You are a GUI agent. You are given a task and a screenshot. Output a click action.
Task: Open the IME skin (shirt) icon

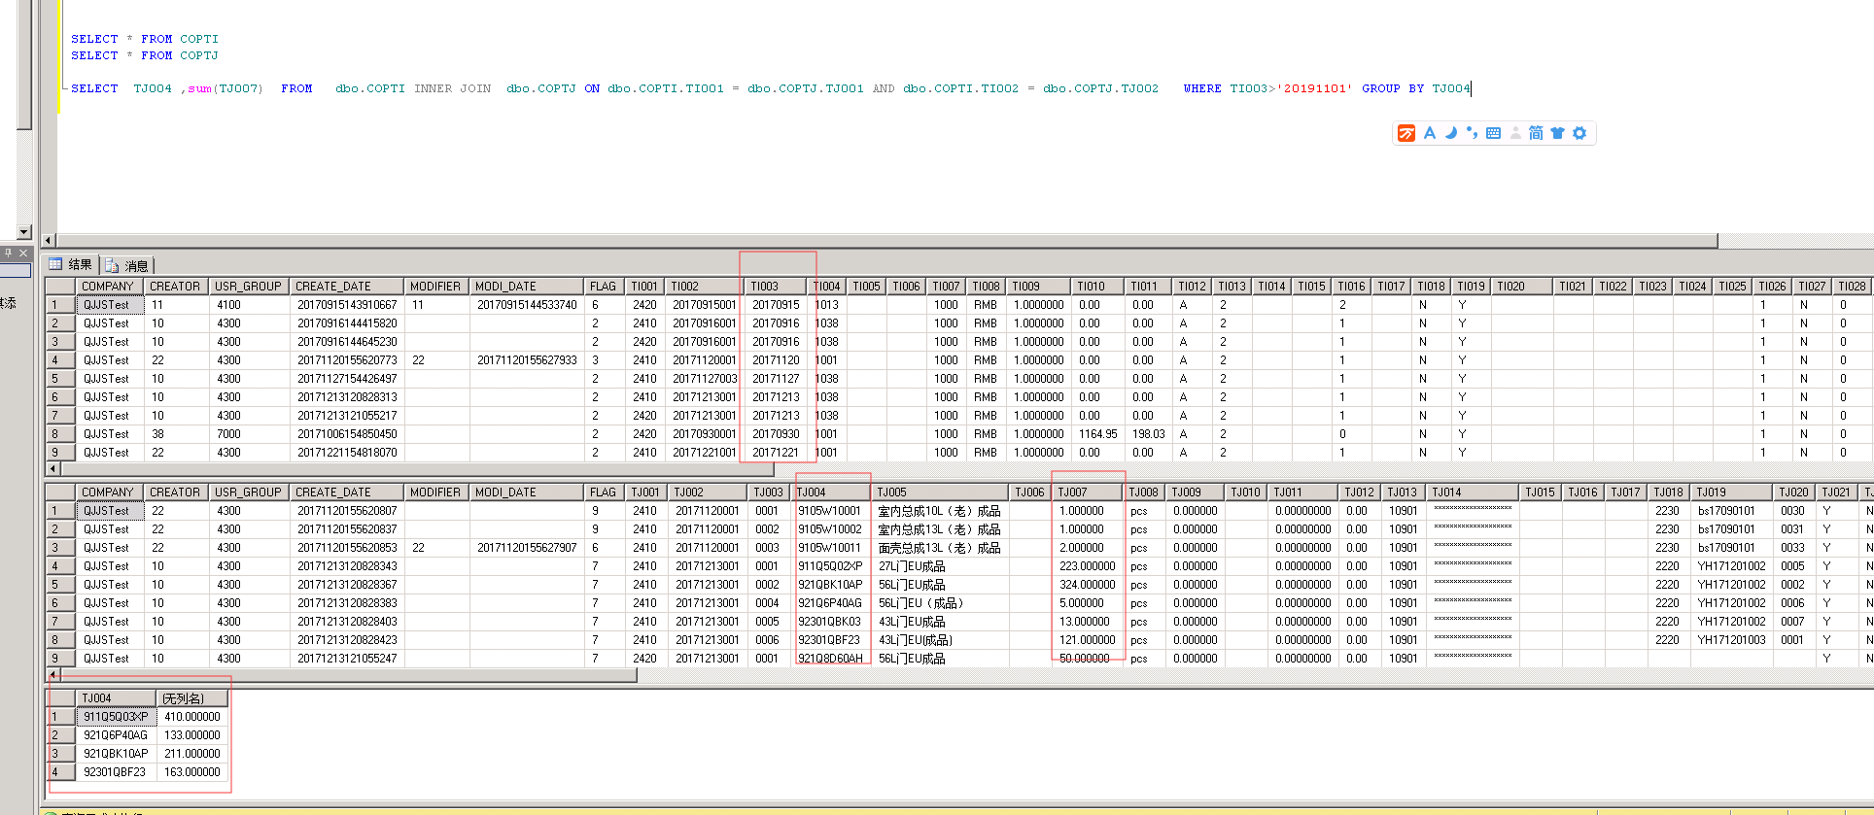(x=1557, y=133)
